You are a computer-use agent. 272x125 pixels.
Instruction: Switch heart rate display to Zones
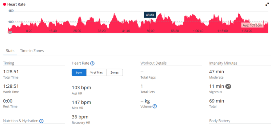click(115, 73)
